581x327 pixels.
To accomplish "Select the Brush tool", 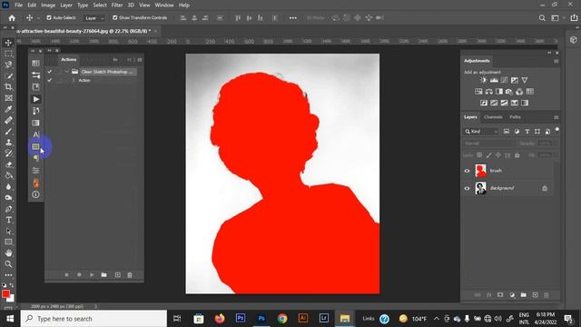I will click(x=8, y=131).
